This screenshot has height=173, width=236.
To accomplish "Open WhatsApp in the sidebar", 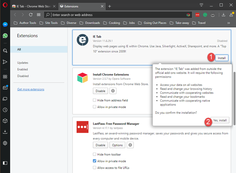I will click(x=5, y=36).
